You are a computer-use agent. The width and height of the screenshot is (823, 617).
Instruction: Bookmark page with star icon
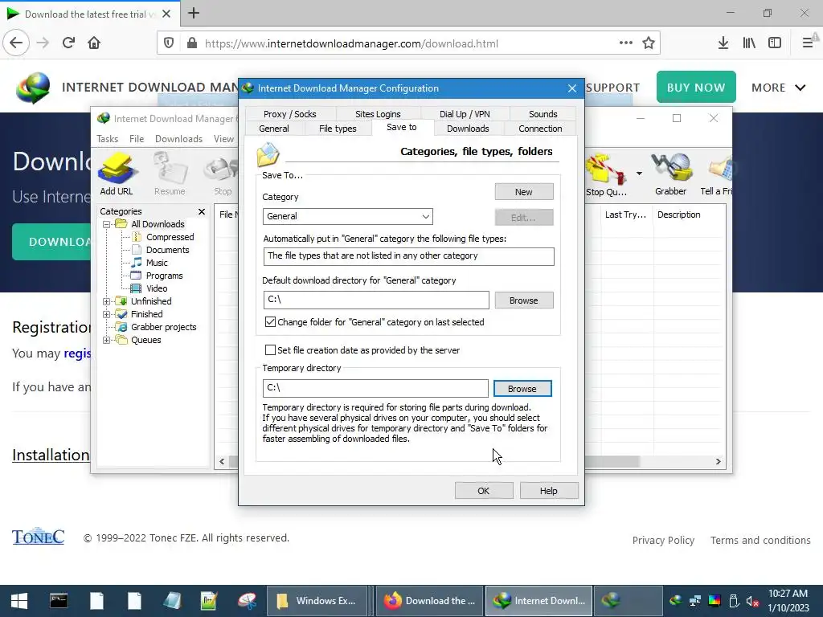point(649,43)
